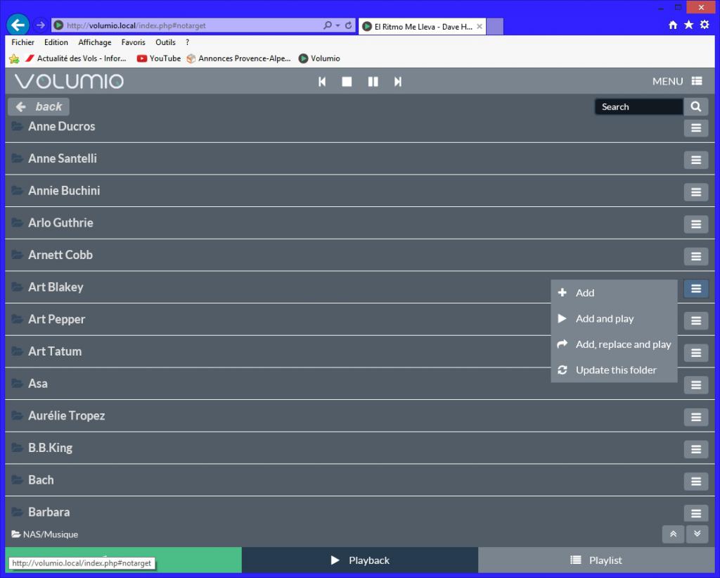Screen dimensions: 720x578
Task: Open the Affichage menu
Action: pos(95,42)
